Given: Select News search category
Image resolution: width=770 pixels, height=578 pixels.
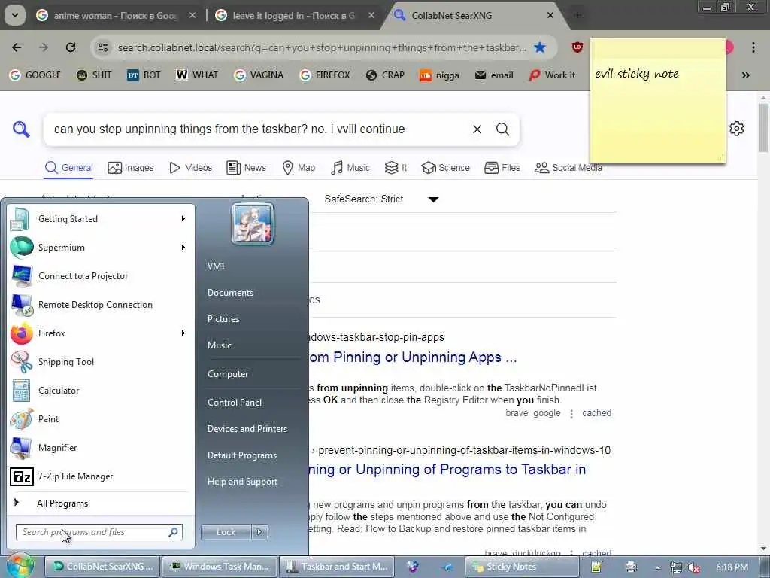Looking at the screenshot, I should pyautogui.click(x=246, y=168).
